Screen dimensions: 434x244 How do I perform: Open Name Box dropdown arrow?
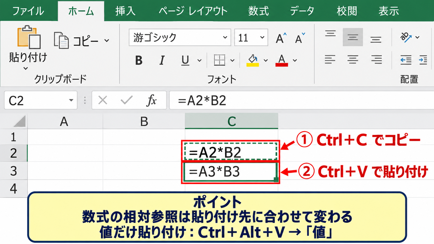coord(71,100)
